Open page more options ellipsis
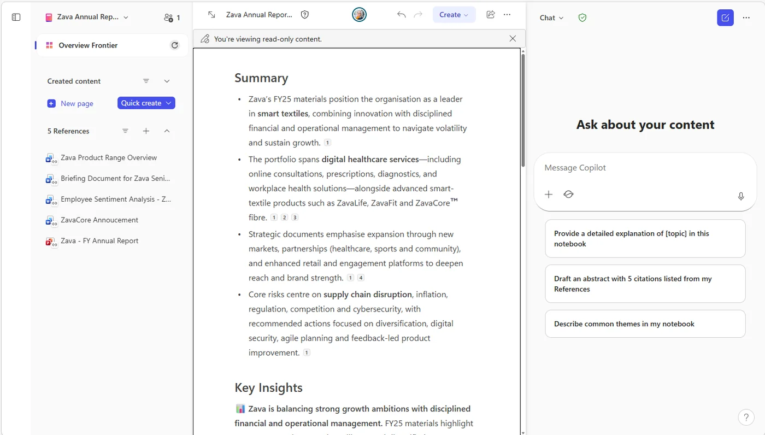 click(x=507, y=15)
